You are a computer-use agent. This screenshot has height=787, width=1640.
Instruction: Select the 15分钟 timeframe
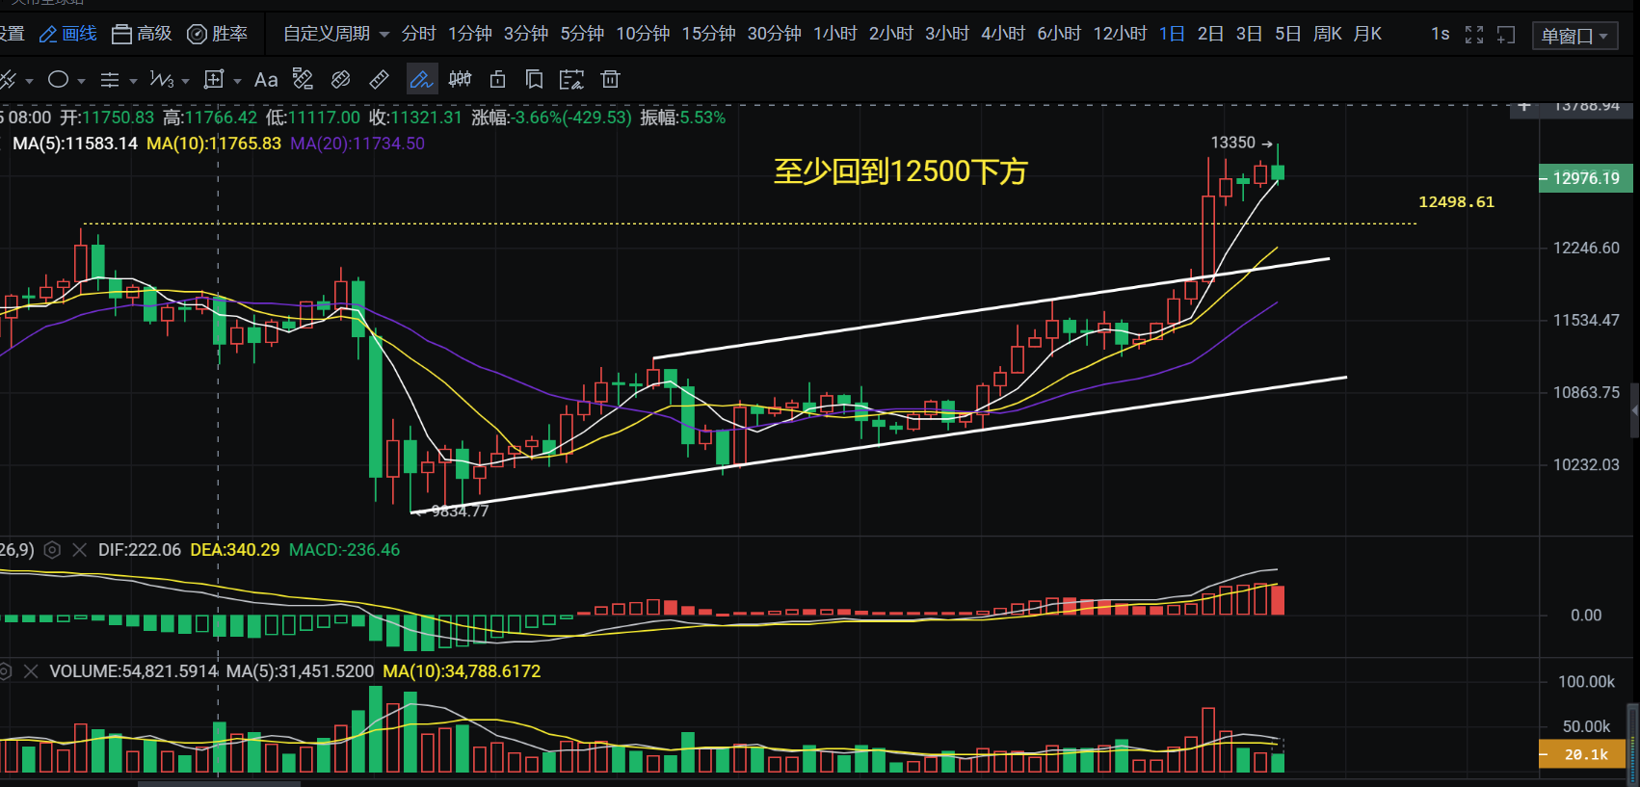coord(708,34)
